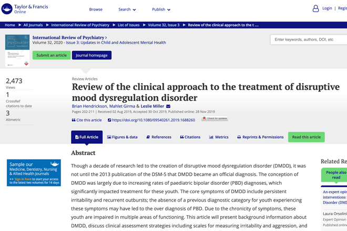Select the Full Article tab

87,137
